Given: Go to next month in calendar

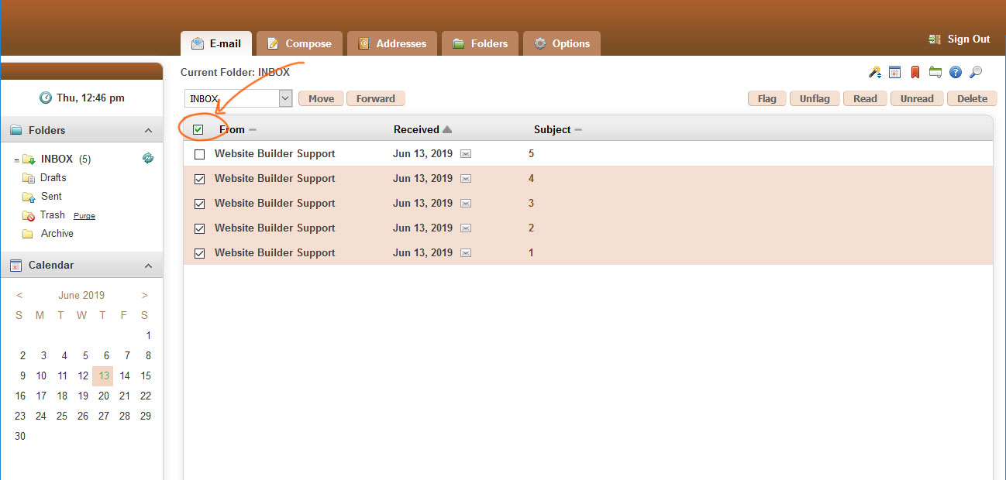Looking at the screenshot, I should tap(144, 295).
